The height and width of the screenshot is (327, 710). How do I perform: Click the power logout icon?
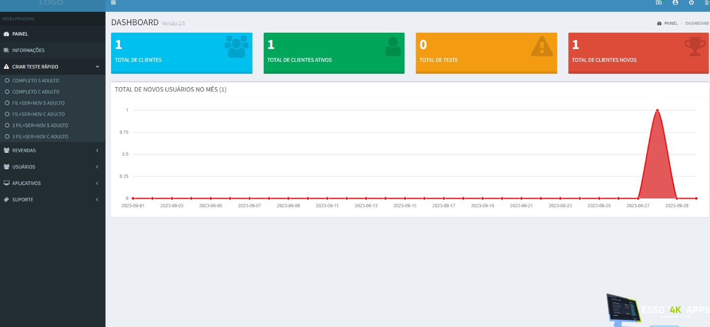point(691,2)
